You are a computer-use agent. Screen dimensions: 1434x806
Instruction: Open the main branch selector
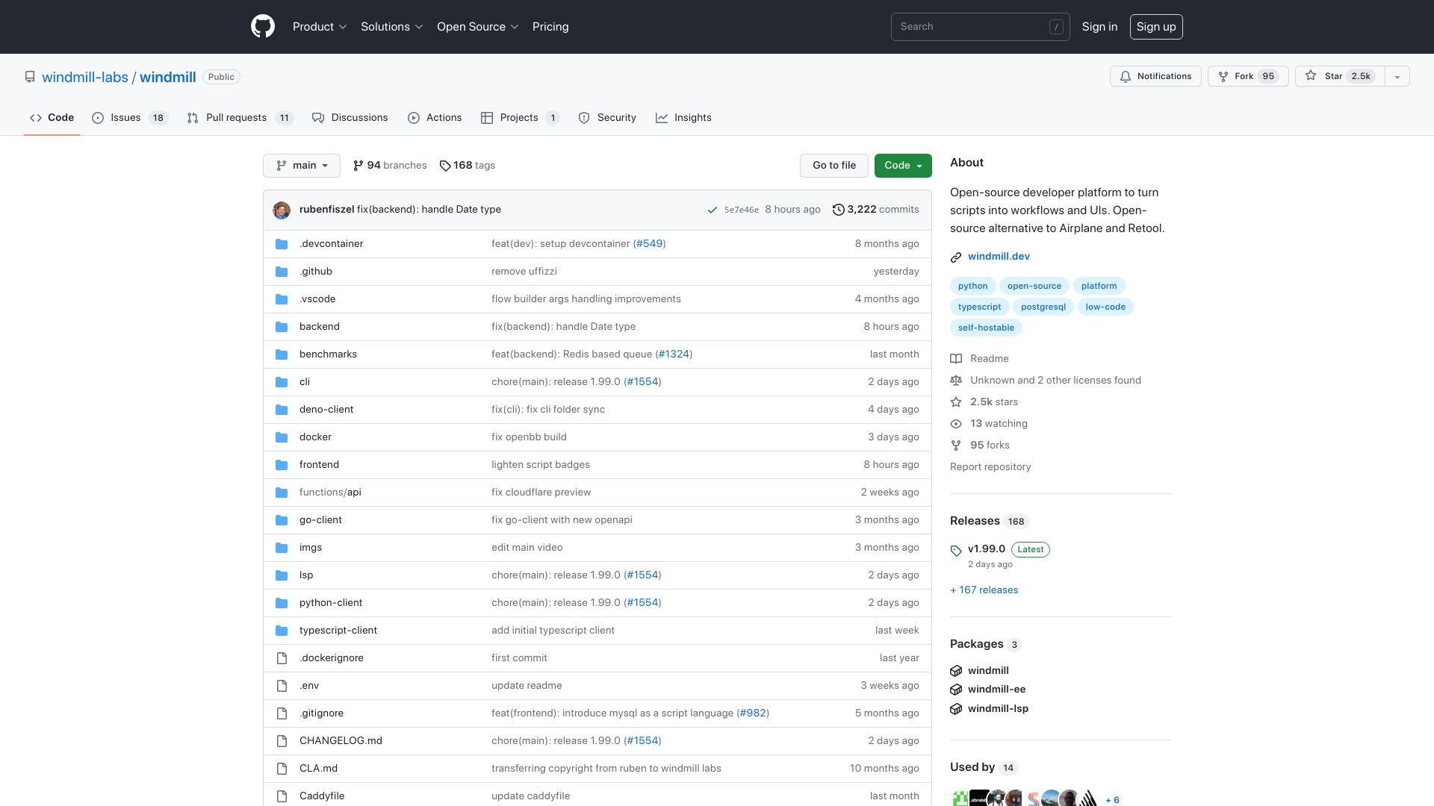302,166
